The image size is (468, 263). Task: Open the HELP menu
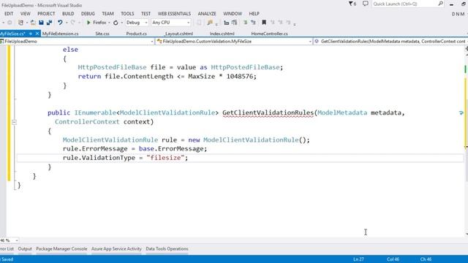(x=254, y=14)
